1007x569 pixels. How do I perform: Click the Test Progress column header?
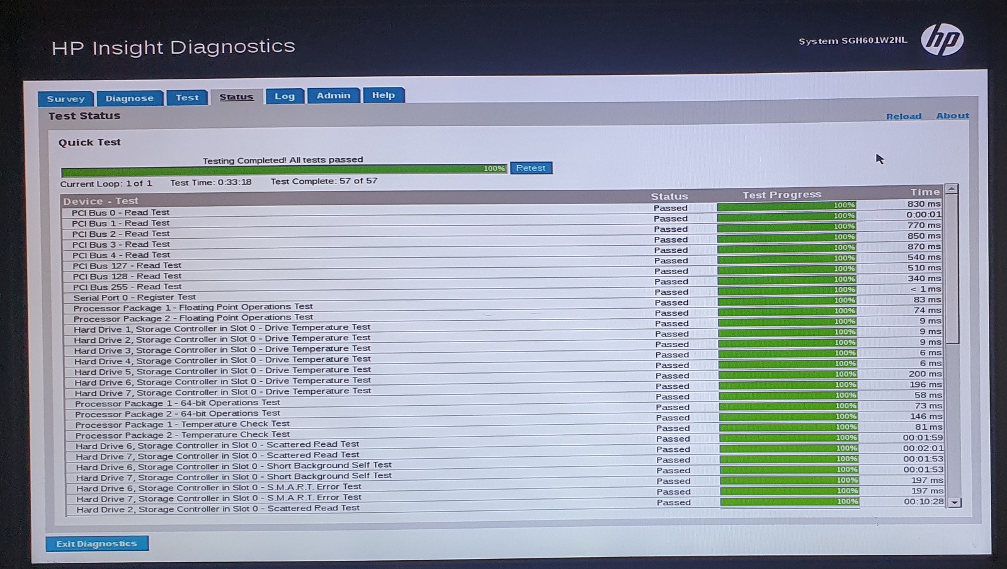tap(782, 195)
